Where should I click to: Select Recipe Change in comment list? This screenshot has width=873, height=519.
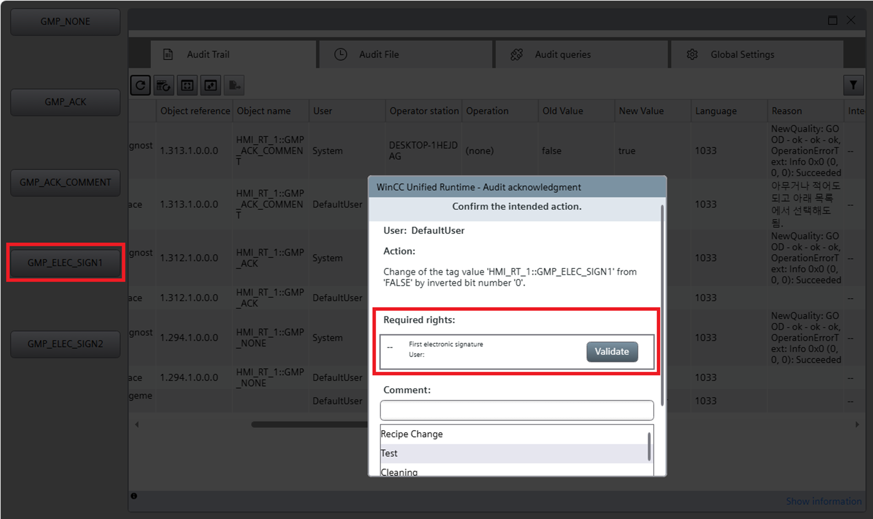514,434
